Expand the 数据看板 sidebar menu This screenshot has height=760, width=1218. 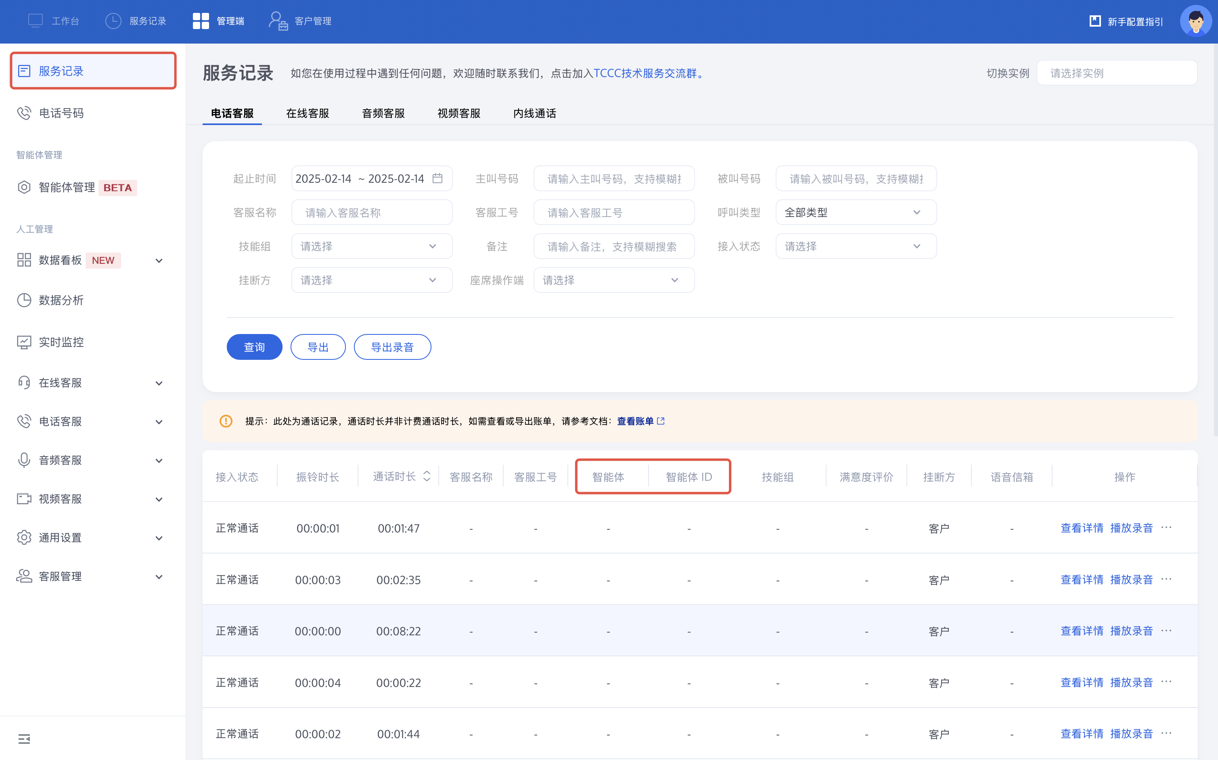pyautogui.click(x=159, y=260)
